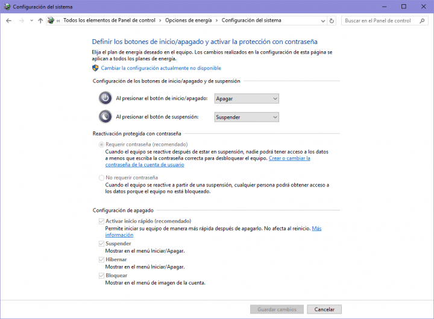
Task: Click the forward navigation arrow
Action: click(21, 21)
